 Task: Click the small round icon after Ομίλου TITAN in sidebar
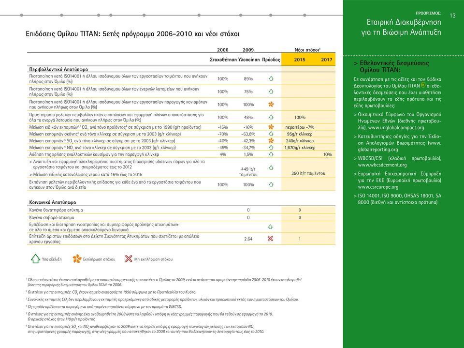tap(423, 85)
